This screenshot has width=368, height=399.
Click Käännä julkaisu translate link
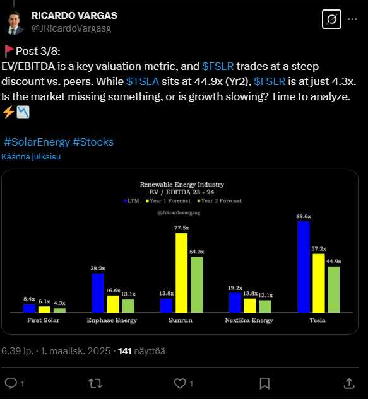[x=31, y=157]
